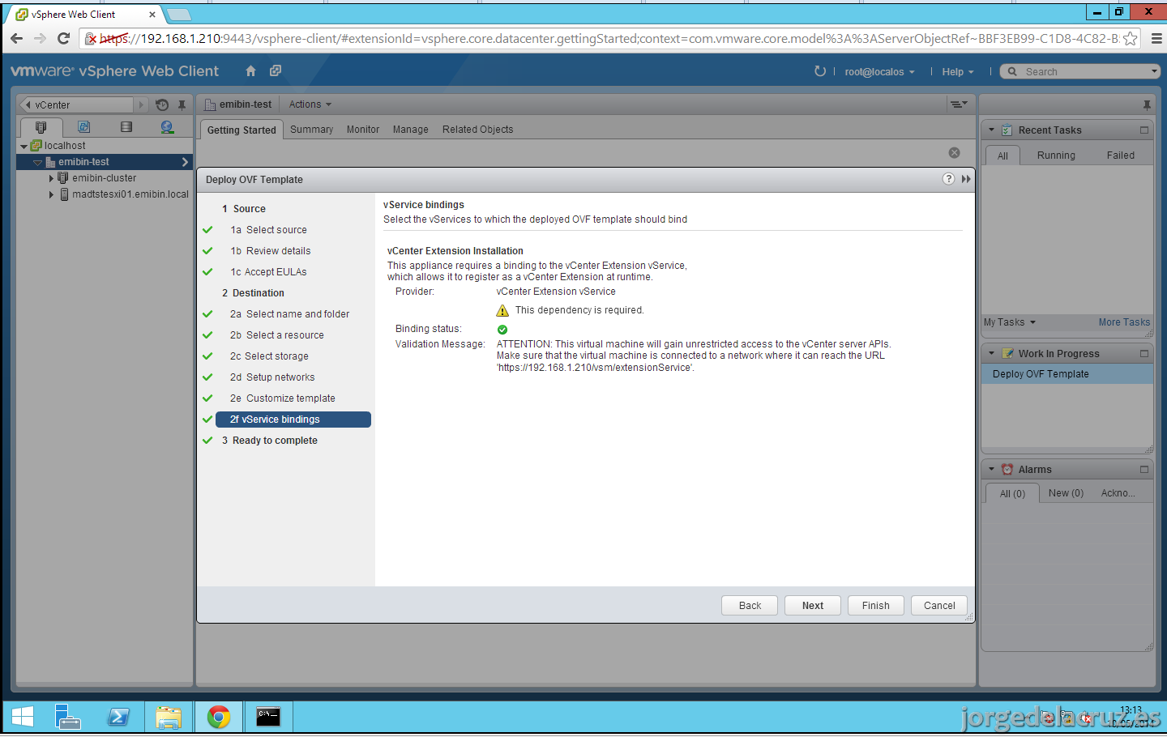
Task: Click the Back button in wizard
Action: 750,606
